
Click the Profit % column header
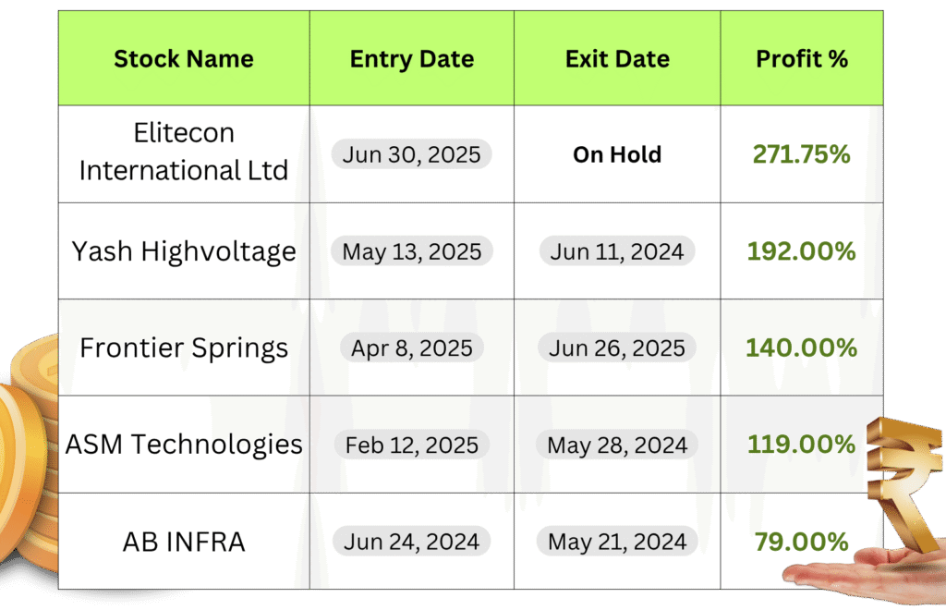(x=802, y=58)
